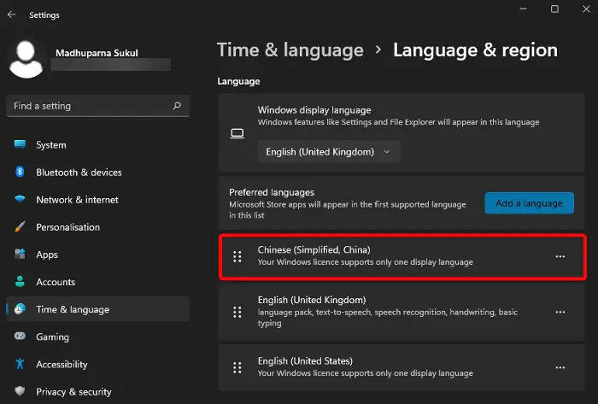Viewport: 598px width, 404px height.
Task: Click the Preferred languages heading
Action: [x=272, y=192]
